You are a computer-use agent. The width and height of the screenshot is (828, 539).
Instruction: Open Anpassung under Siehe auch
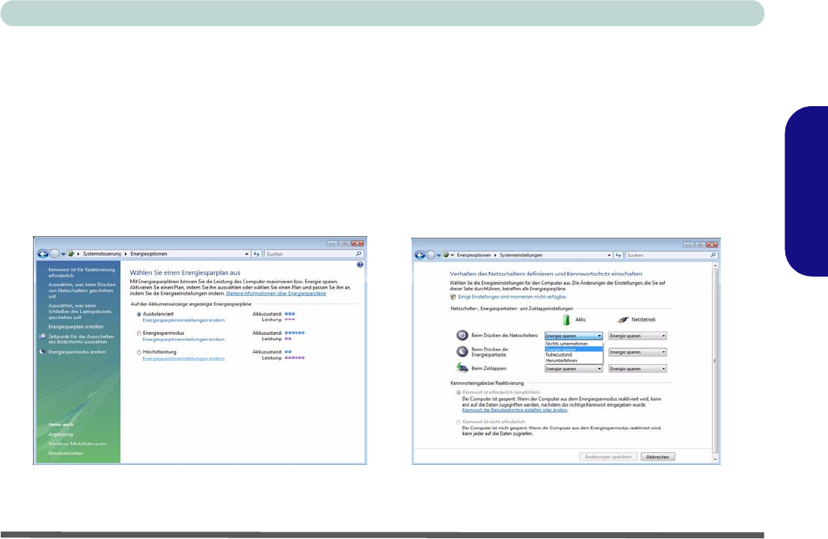pyautogui.click(x=61, y=434)
